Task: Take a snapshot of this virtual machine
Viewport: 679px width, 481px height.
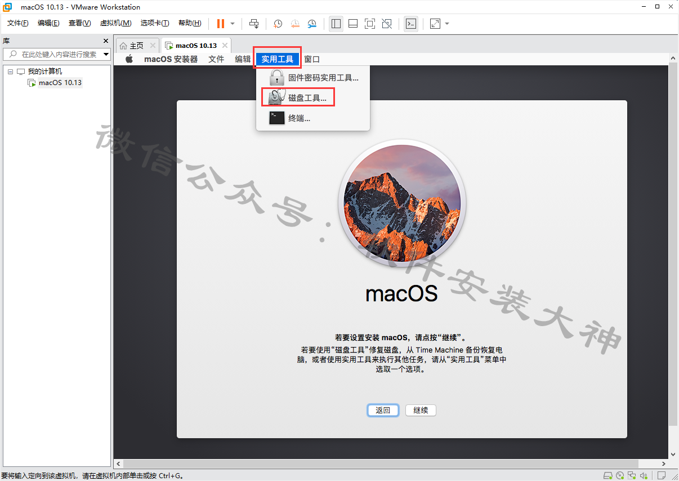Action: (278, 24)
